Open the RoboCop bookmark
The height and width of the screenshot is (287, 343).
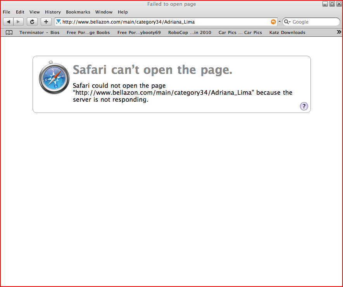pos(190,32)
